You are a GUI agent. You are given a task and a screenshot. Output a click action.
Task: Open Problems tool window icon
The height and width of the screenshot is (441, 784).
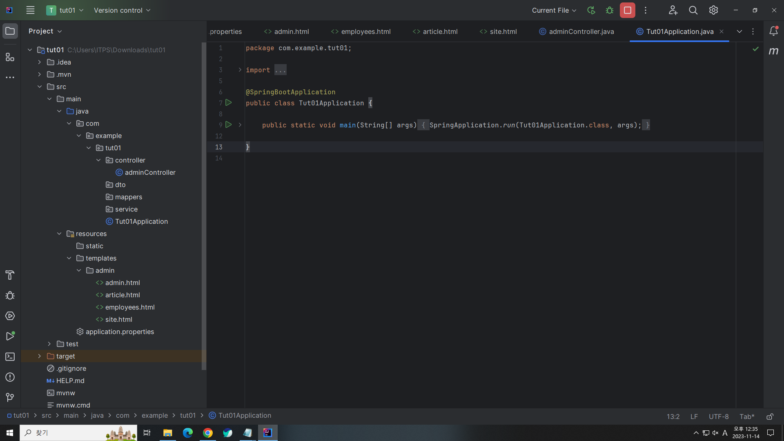click(x=10, y=377)
